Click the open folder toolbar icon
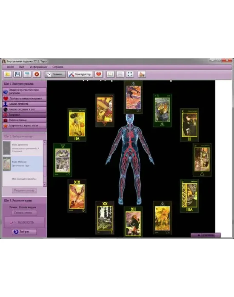This screenshot has height=297, width=234. [8, 74]
